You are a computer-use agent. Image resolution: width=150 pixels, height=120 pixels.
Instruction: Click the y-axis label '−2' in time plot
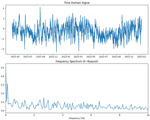pos(3,49)
